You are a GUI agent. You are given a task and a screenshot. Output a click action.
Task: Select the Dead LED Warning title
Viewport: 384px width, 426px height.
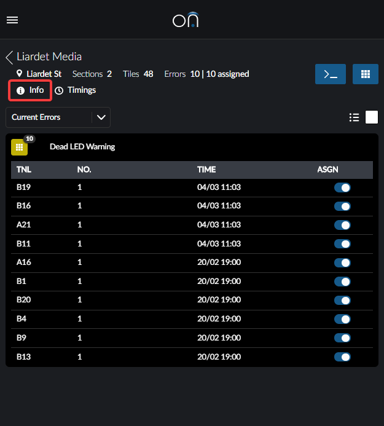point(82,147)
